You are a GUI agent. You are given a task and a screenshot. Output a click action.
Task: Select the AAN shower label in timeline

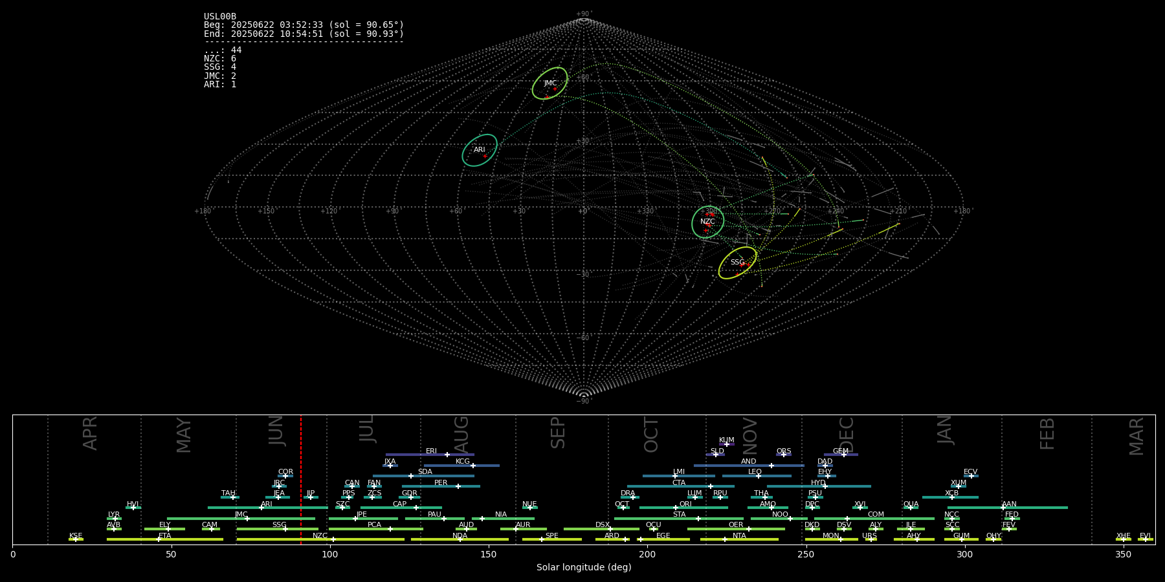1009,504
